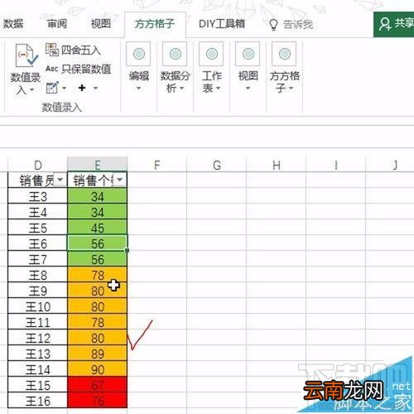Select red cell 76 in 王16 row
The image size is (414, 414).
(x=98, y=401)
